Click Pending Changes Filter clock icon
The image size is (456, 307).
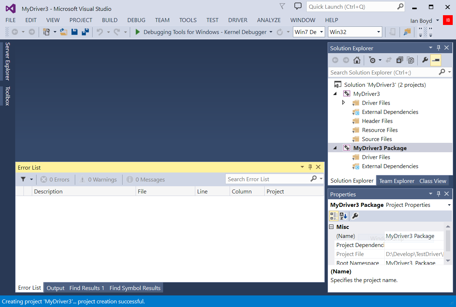(372, 60)
